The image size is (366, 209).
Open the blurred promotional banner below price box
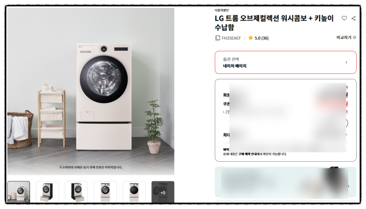coord(286,182)
